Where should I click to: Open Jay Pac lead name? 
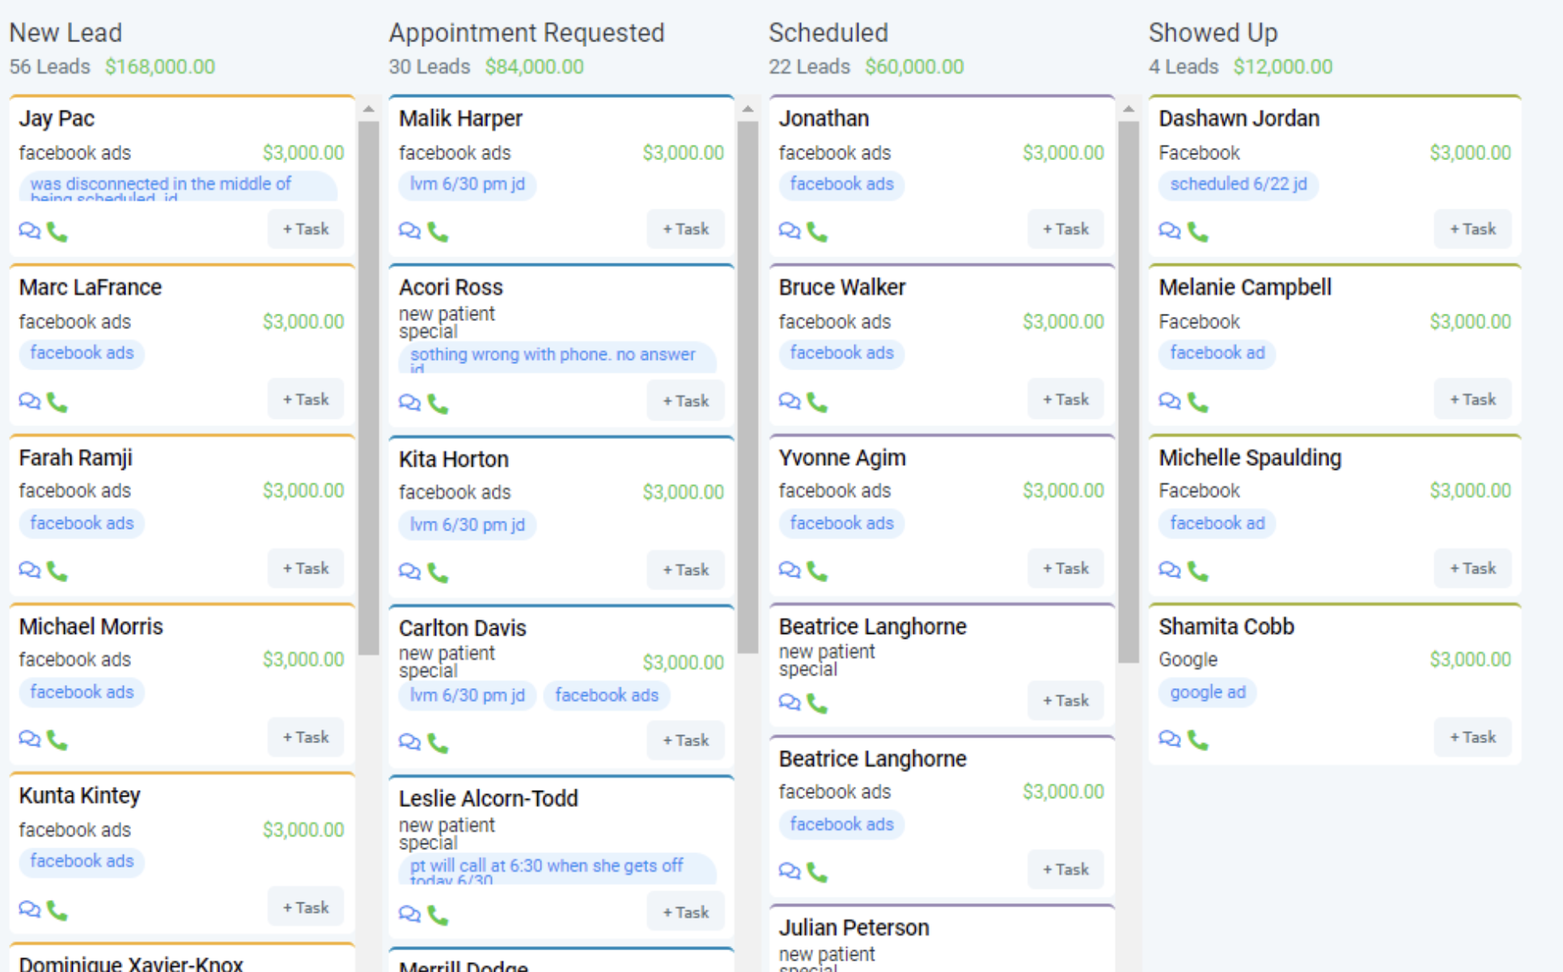point(57,119)
